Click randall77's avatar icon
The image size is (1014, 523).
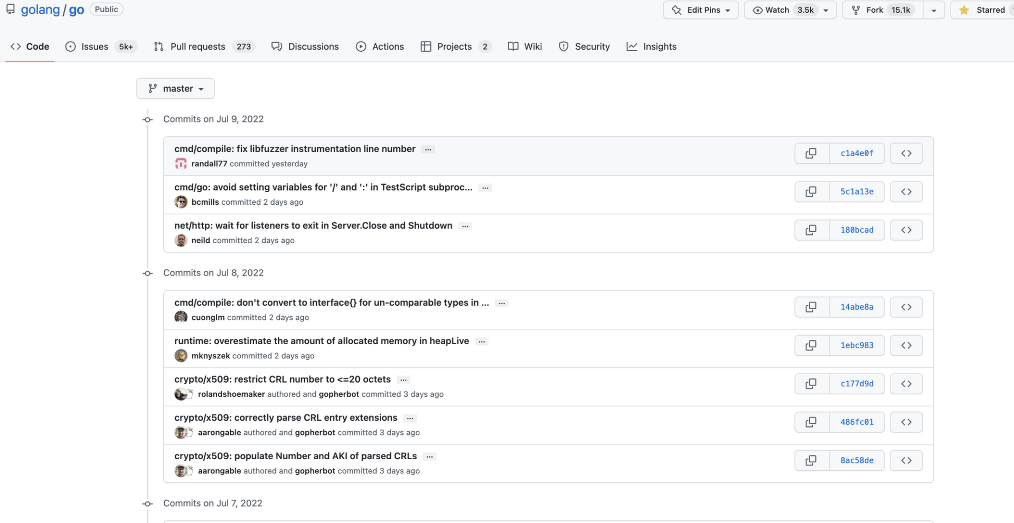181,164
